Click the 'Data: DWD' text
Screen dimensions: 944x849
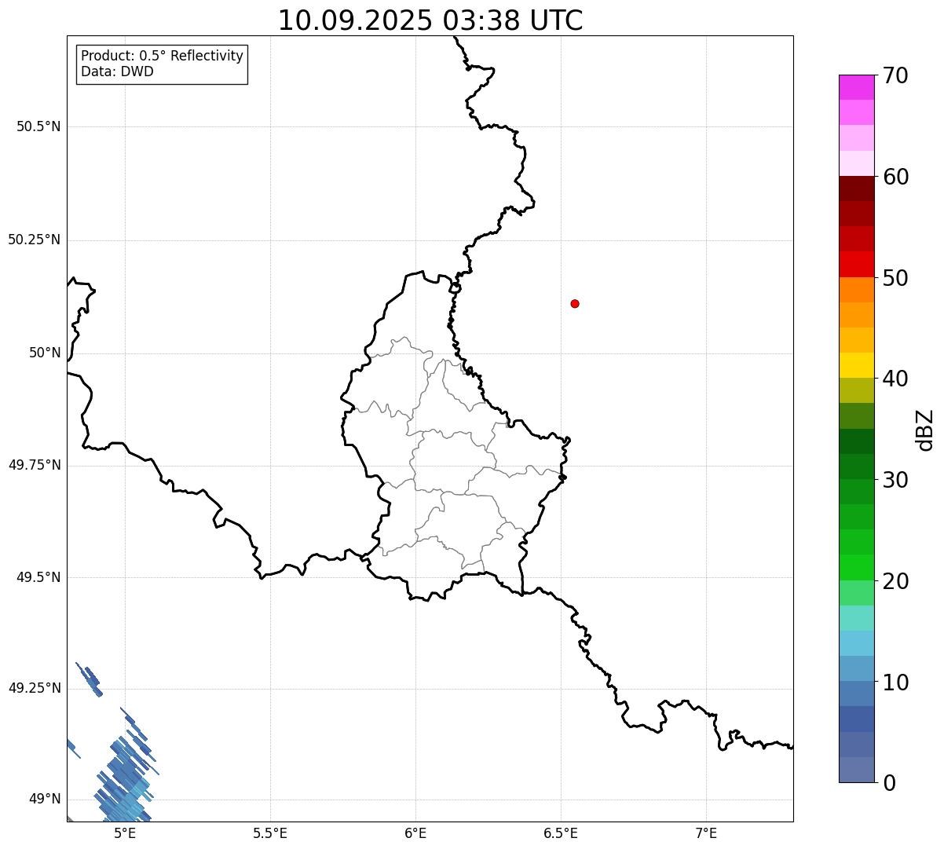[x=117, y=71]
